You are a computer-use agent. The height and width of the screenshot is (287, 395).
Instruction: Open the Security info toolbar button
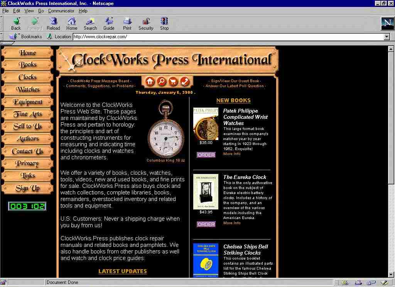tap(146, 24)
